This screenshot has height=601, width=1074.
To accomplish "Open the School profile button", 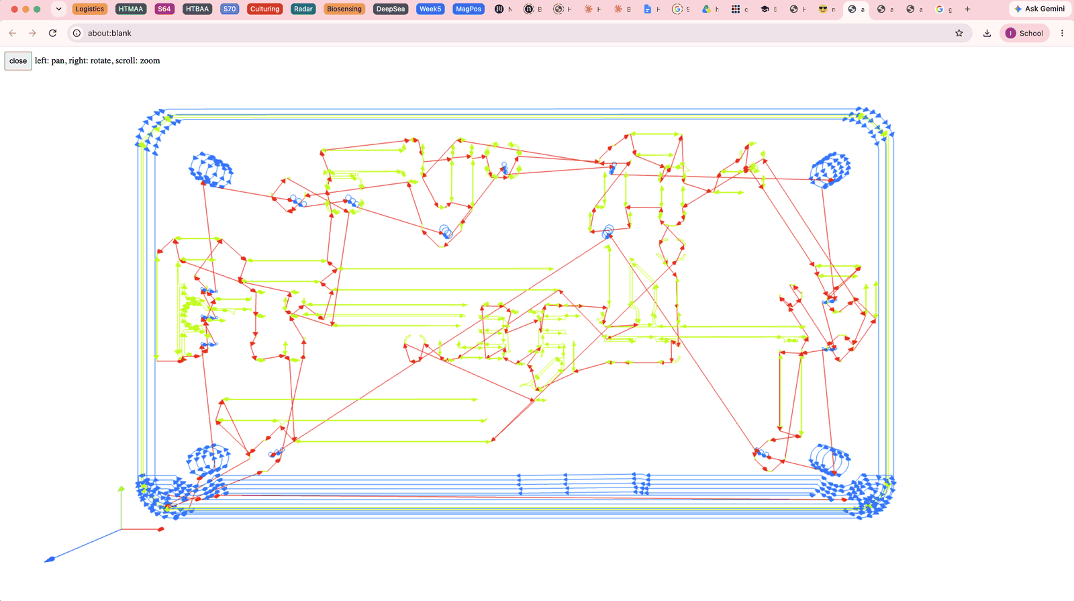I will [1024, 33].
